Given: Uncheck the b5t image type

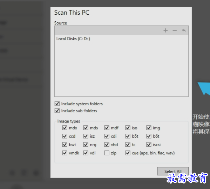Looking at the screenshot, I should pyautogui.click(x=128, y=136).
